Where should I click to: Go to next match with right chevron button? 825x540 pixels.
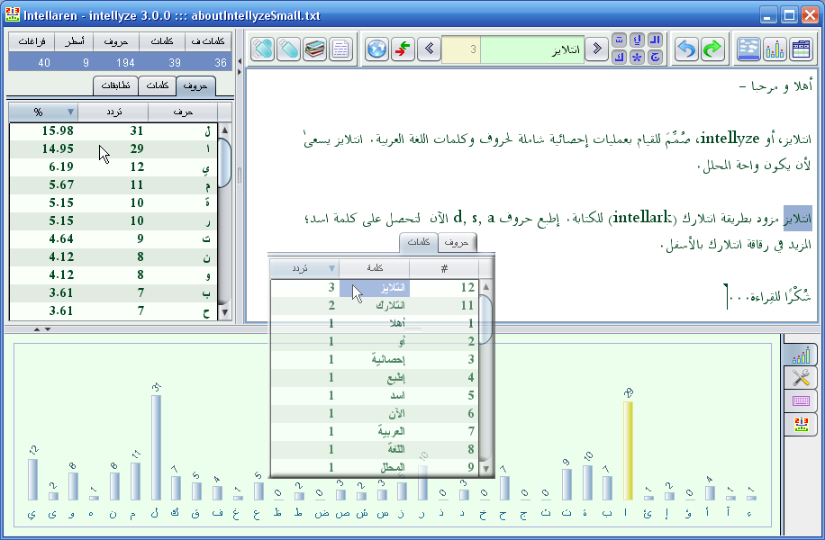tap(596, 49)
